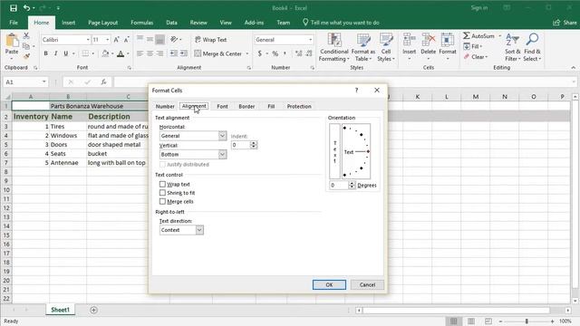Screen dimensions: 580x326
Task: Click the Degrees spinner arrows
Action: pos(352,185)
